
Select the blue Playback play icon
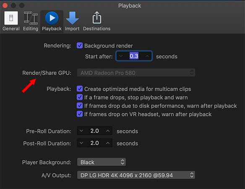[x=52, y=18]
